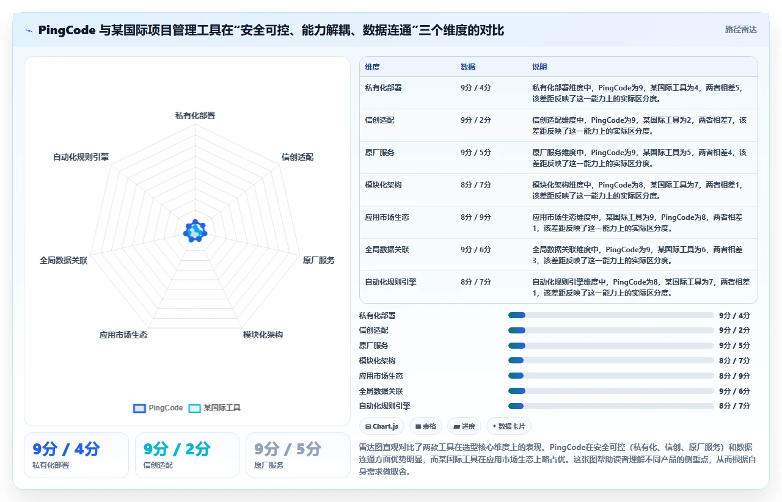Image resolution: width=782 pixels, height=502 pixels.
Task: Select the Chart.js chip
Action: pyautogui.click(x=382, y=426)
